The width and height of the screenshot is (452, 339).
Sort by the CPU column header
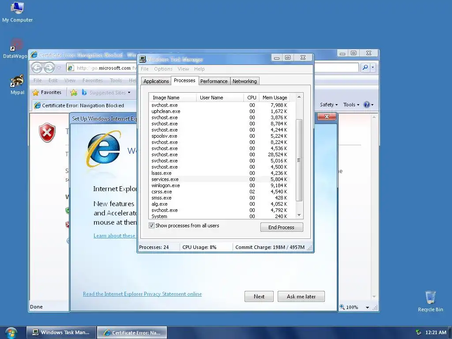point(251,98)
